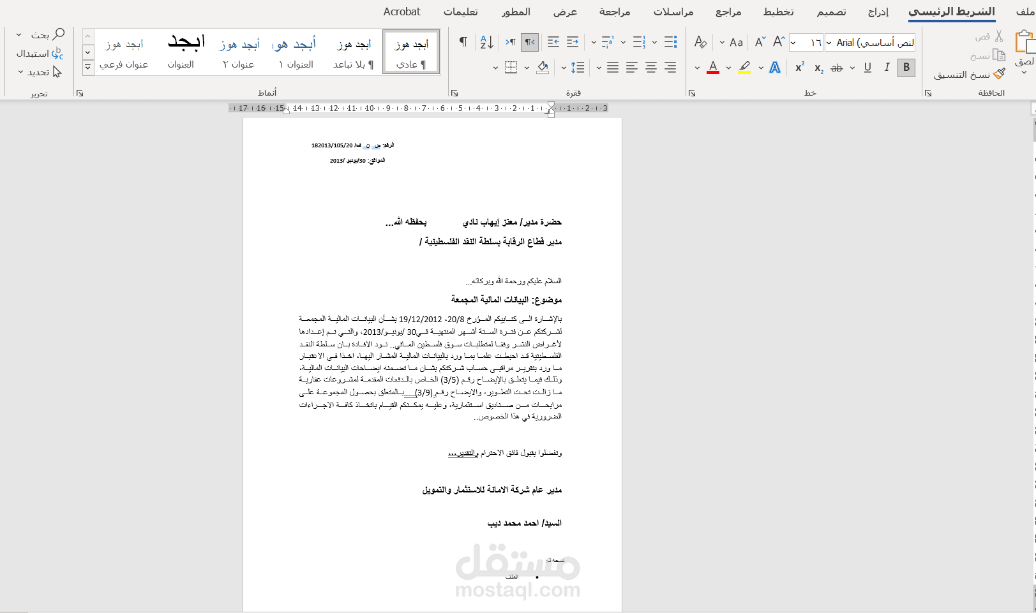The height and width of the screenshot is (613, 1036).
Task: Toggle Italic formatting button
Action: click(x=887, y=68)
